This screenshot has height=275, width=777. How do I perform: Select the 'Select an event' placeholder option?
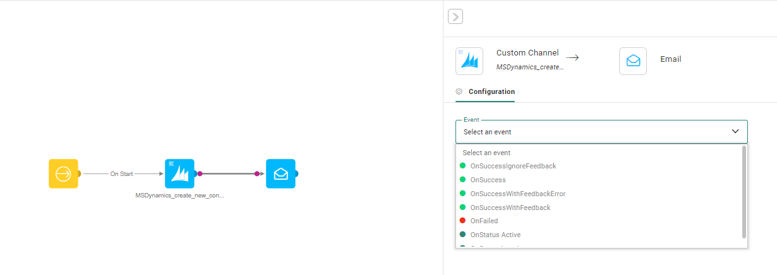coord(486,153)
